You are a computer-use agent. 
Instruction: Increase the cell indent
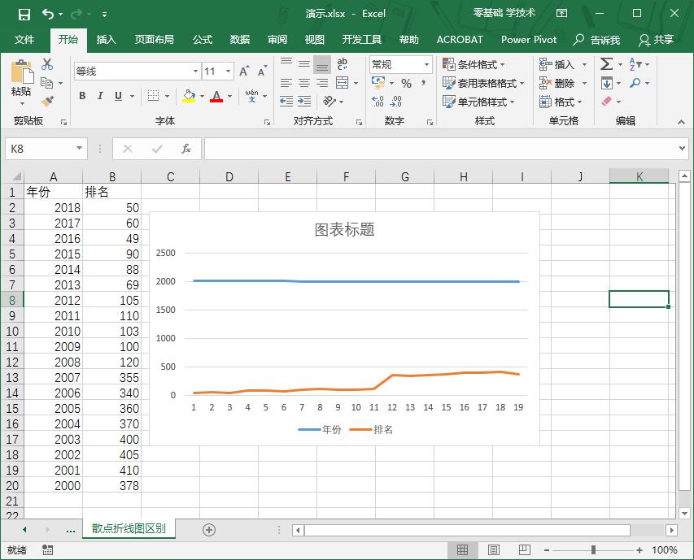tap(304, 102)
